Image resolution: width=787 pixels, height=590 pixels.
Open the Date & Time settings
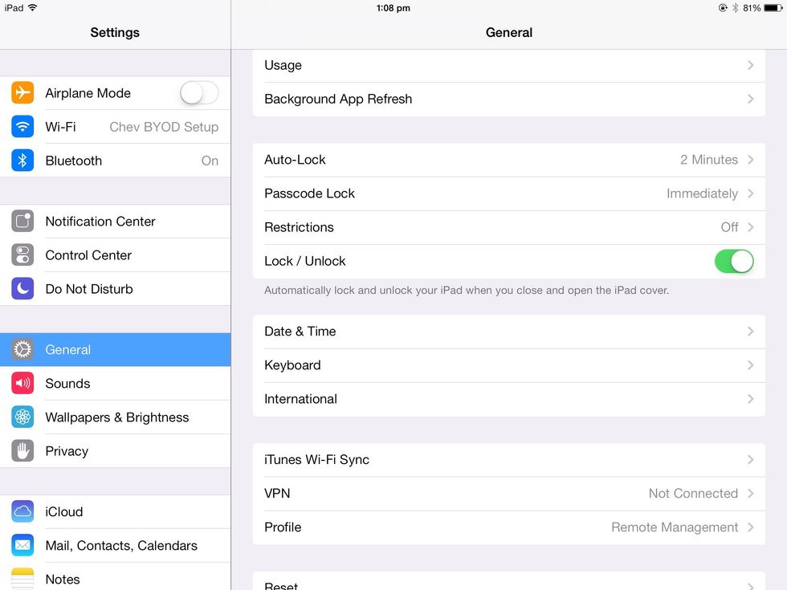(x=508, y=332)
